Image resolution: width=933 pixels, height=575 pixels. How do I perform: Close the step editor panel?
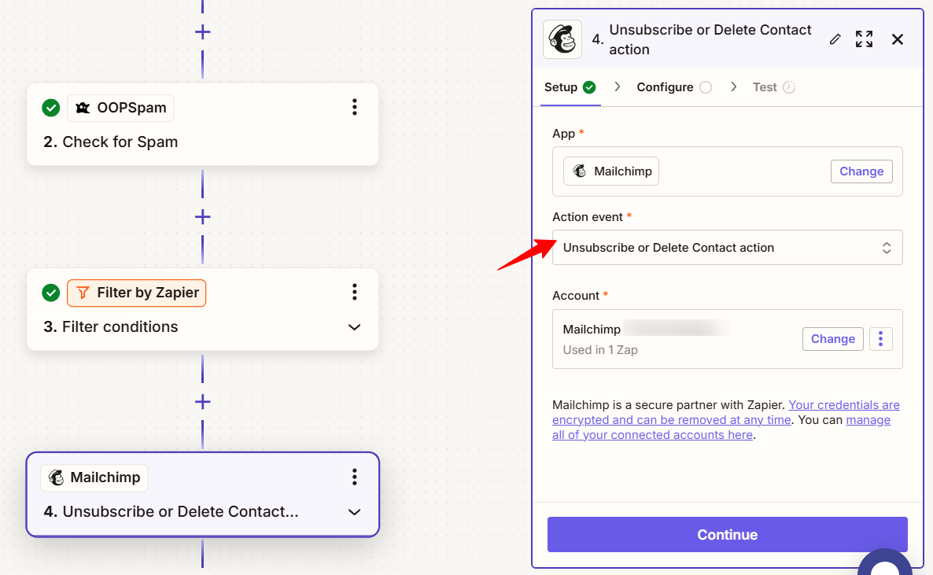click(x=898, y=39)
